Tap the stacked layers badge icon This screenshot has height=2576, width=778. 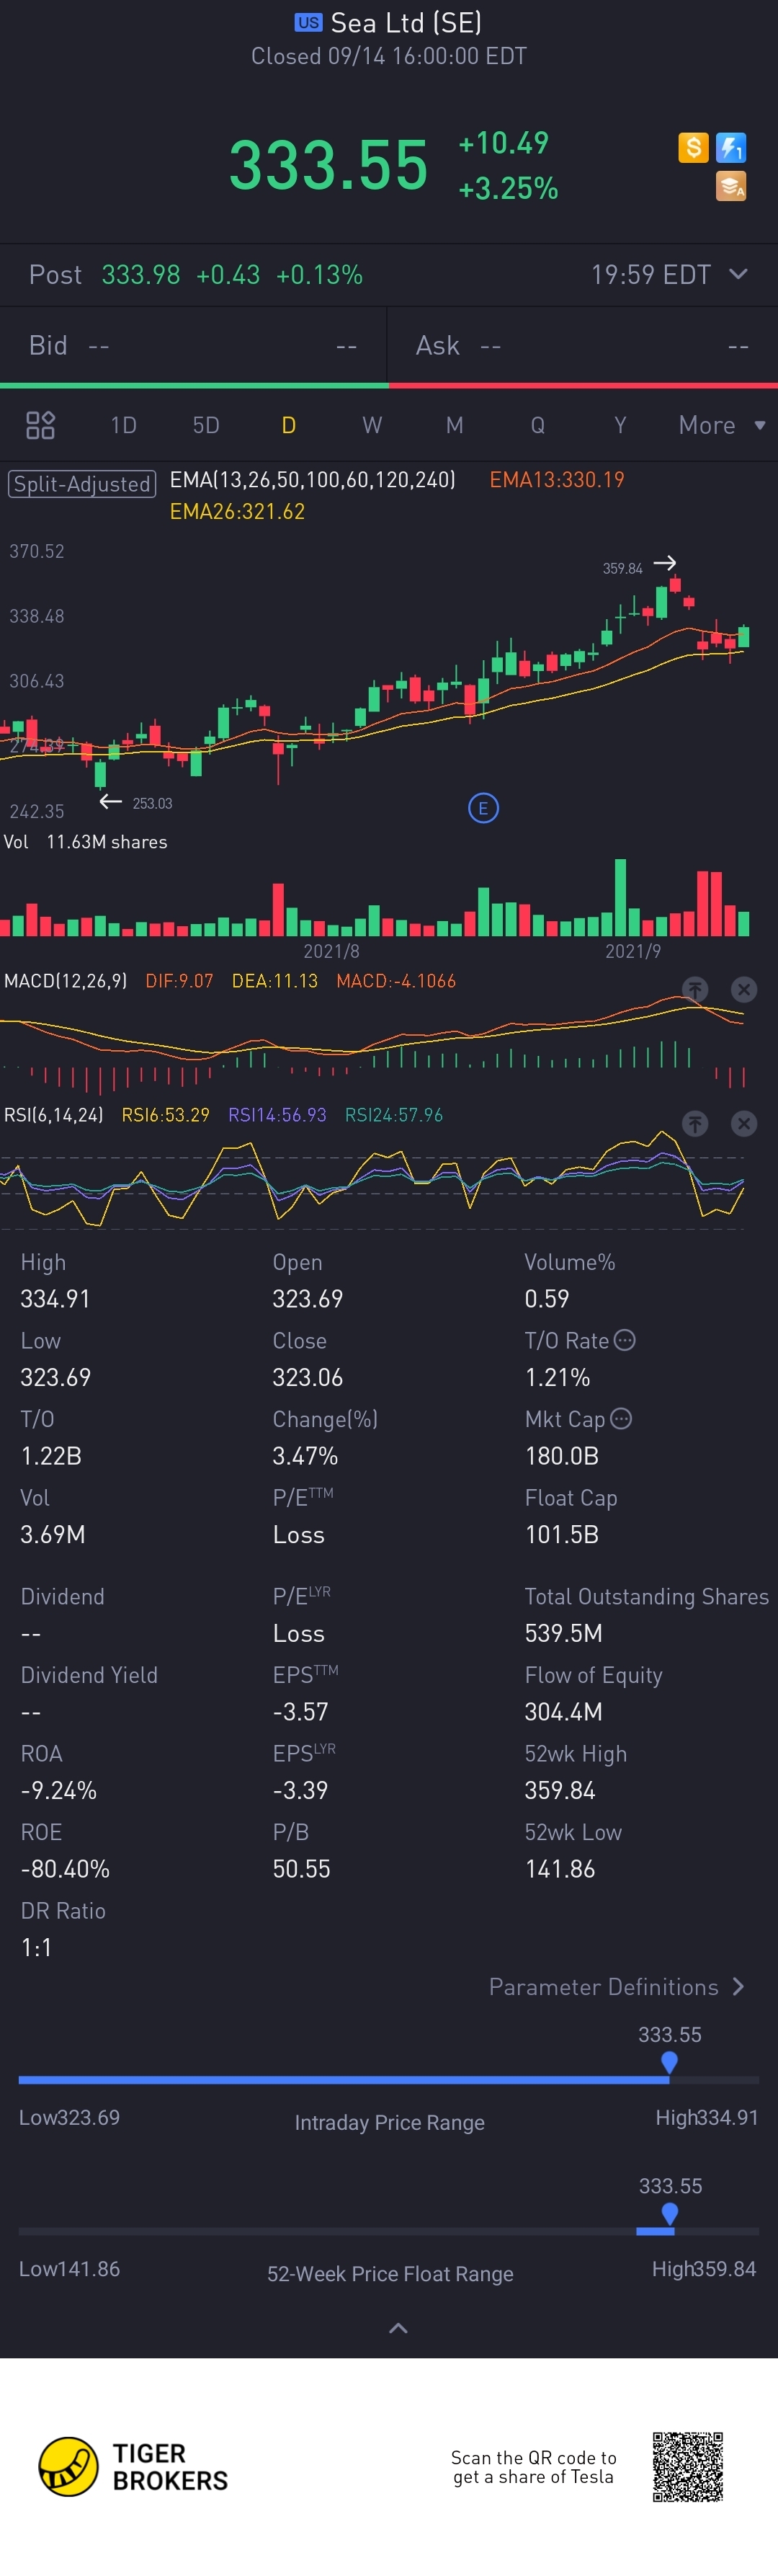[731, 186]
